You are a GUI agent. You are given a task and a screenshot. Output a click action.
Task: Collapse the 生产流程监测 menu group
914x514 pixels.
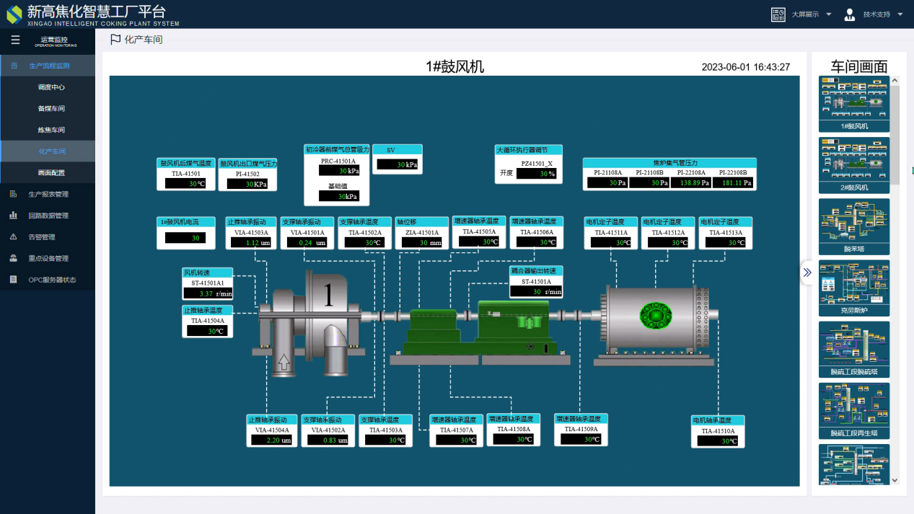pyautogui.click(x=48, y=66)
